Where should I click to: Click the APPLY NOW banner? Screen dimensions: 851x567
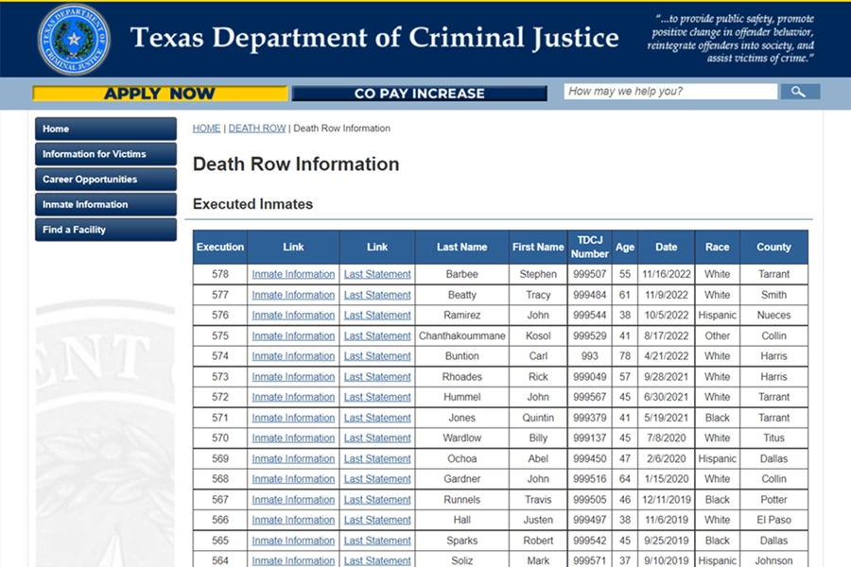click(160, 94)
